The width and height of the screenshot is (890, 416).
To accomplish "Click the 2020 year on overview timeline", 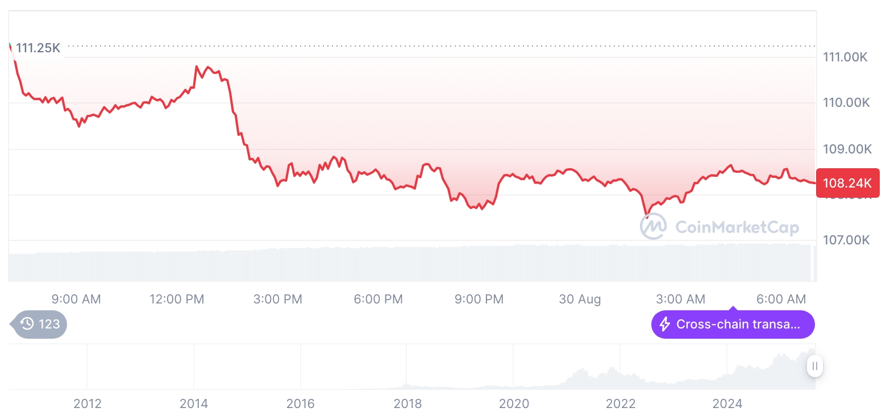I will [514, 404].
